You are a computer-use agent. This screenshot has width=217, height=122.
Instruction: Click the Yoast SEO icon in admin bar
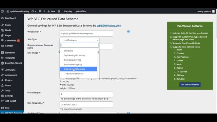pos(59,11)
